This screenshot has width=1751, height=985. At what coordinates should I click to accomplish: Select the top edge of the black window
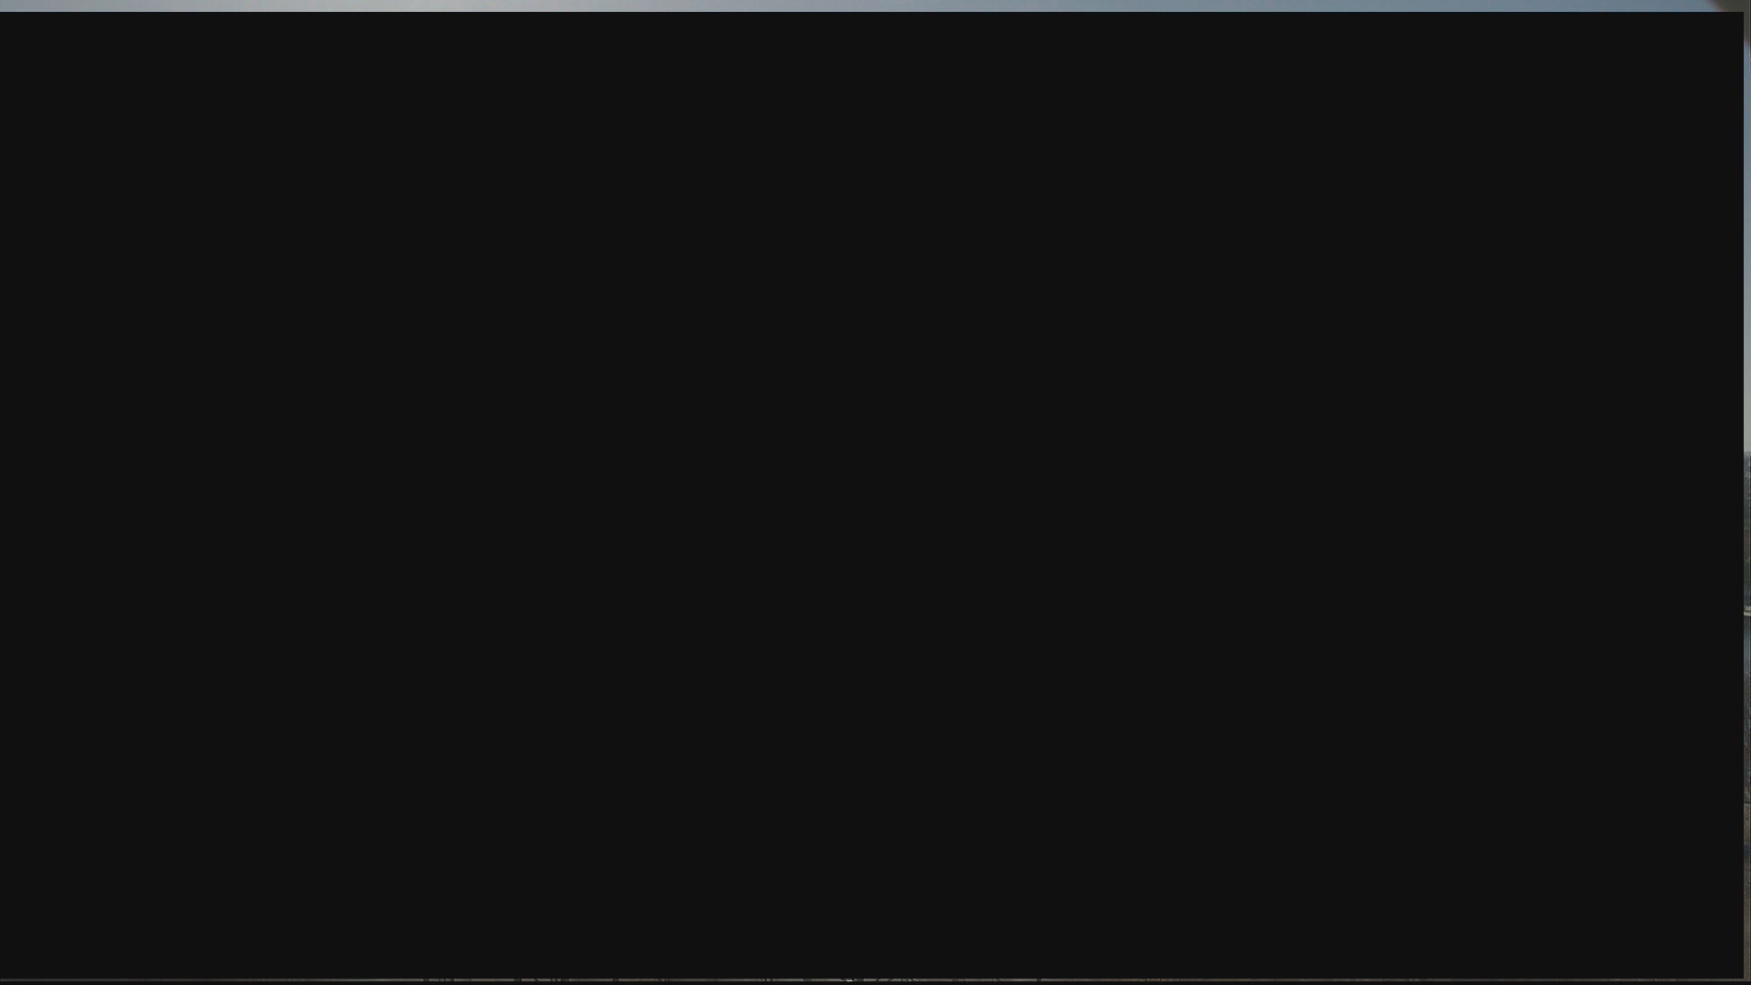tap(872, 13)
